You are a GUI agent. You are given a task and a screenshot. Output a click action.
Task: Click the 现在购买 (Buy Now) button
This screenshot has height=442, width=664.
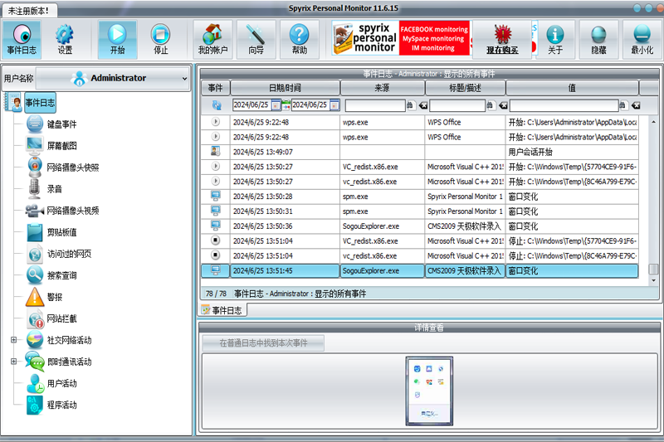pyautogui.click(x=502, y=39)
